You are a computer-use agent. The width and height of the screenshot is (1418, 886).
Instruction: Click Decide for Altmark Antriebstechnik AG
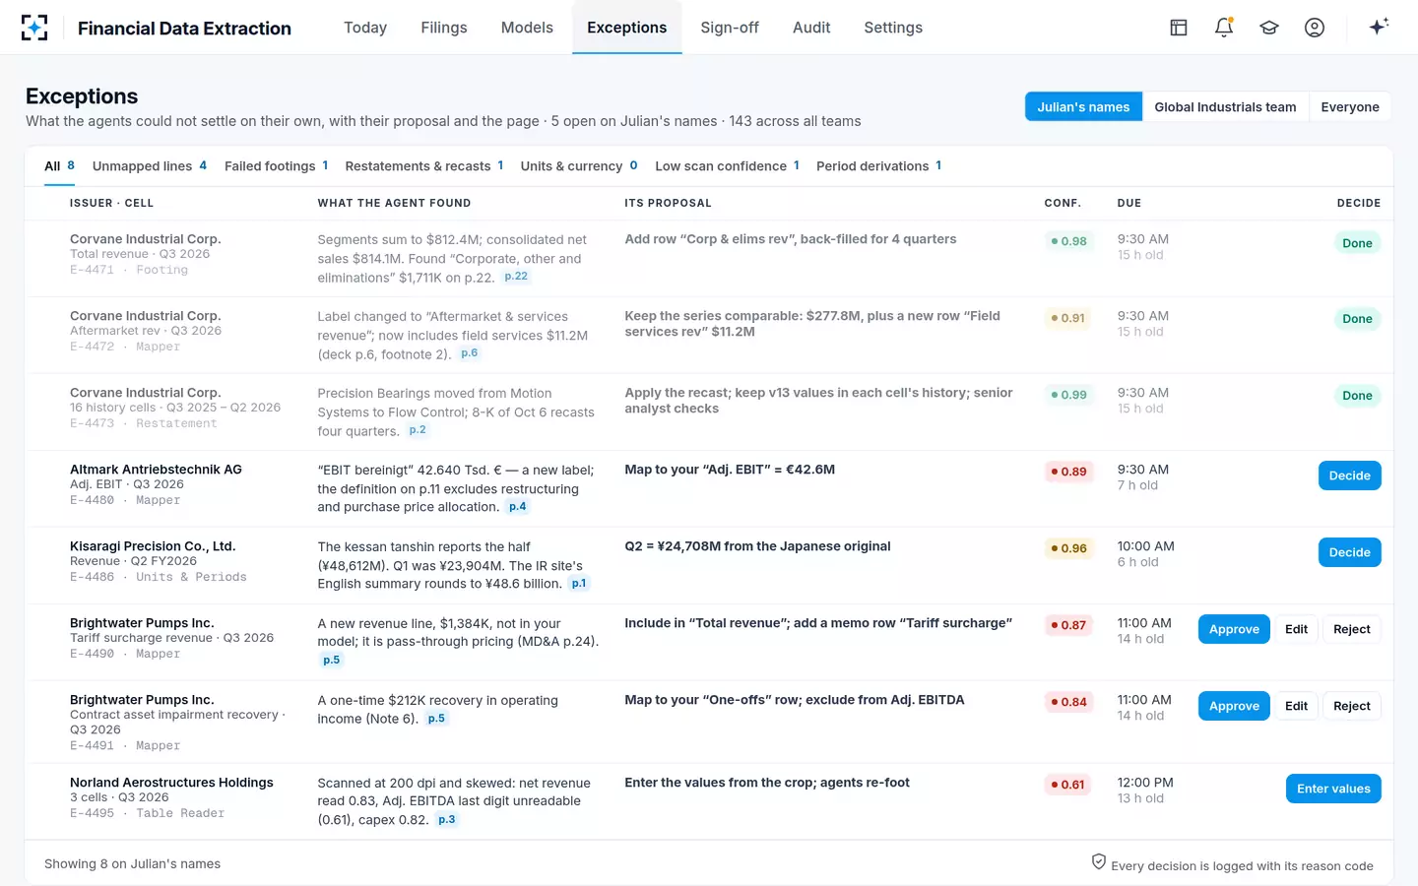[x=1349, y=475]
